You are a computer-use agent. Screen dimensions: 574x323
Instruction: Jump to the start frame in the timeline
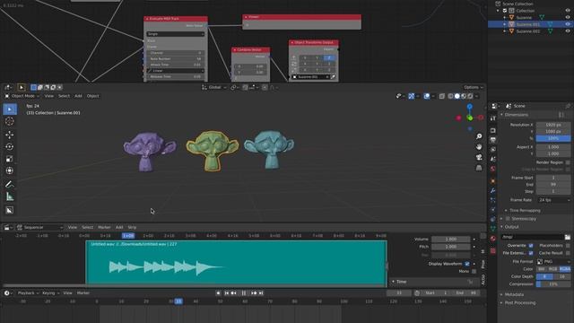227,293
